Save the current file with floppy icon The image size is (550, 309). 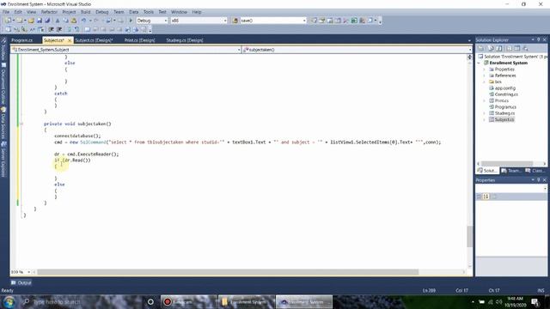click(x=40, y=21)
